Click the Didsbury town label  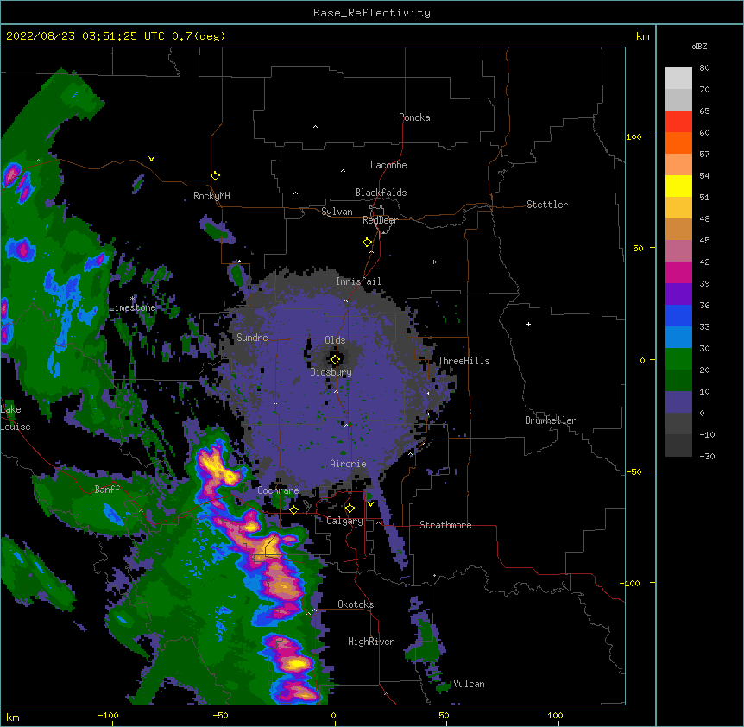coord(331,372)
